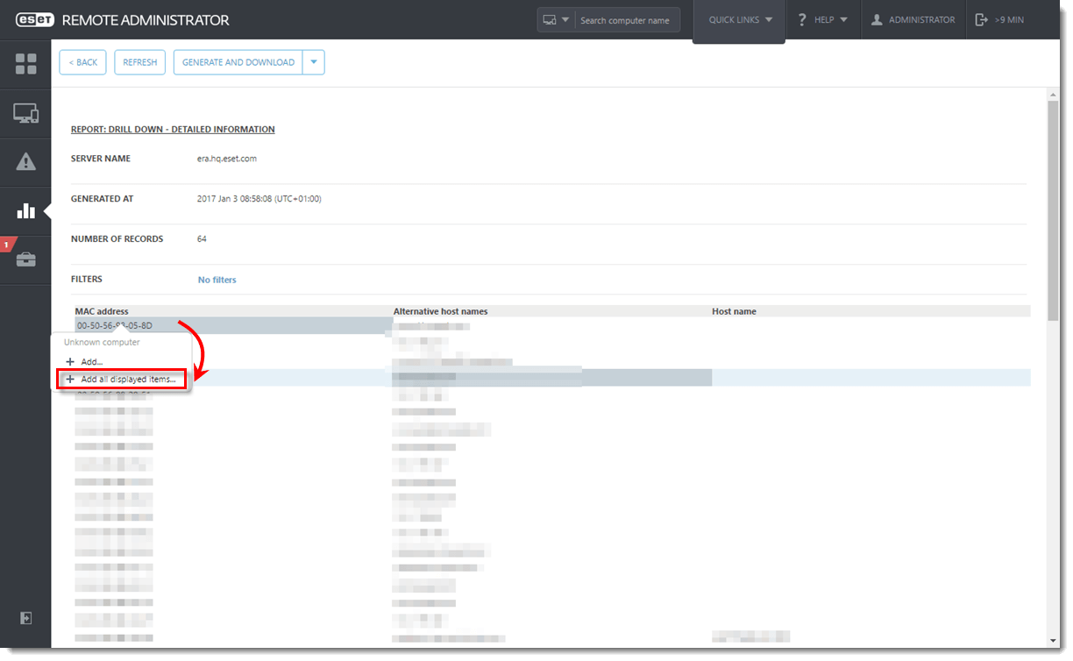The image size is (1073, 661).
Task: Click the administrator user icon
Action: (x=877, y=19)
